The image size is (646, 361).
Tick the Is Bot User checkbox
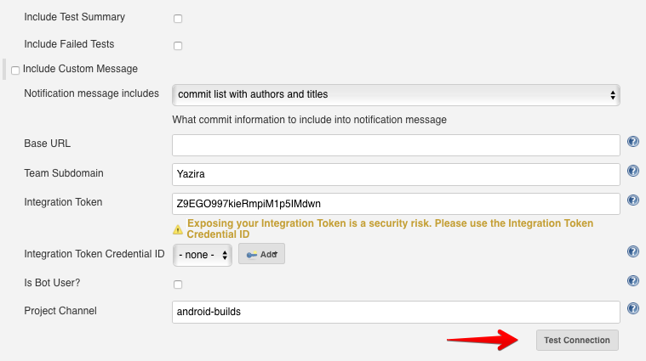click(178, 285)
